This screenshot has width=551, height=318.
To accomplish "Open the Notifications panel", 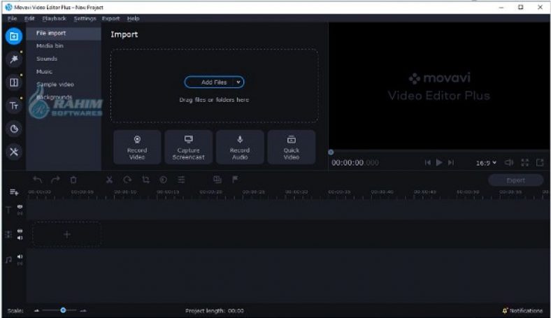I will pyautogui.click(x=522, y=310).
